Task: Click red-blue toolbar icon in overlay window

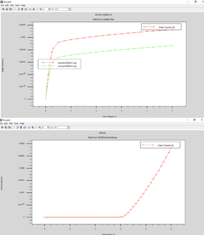Action: click(x=22, y=9)
